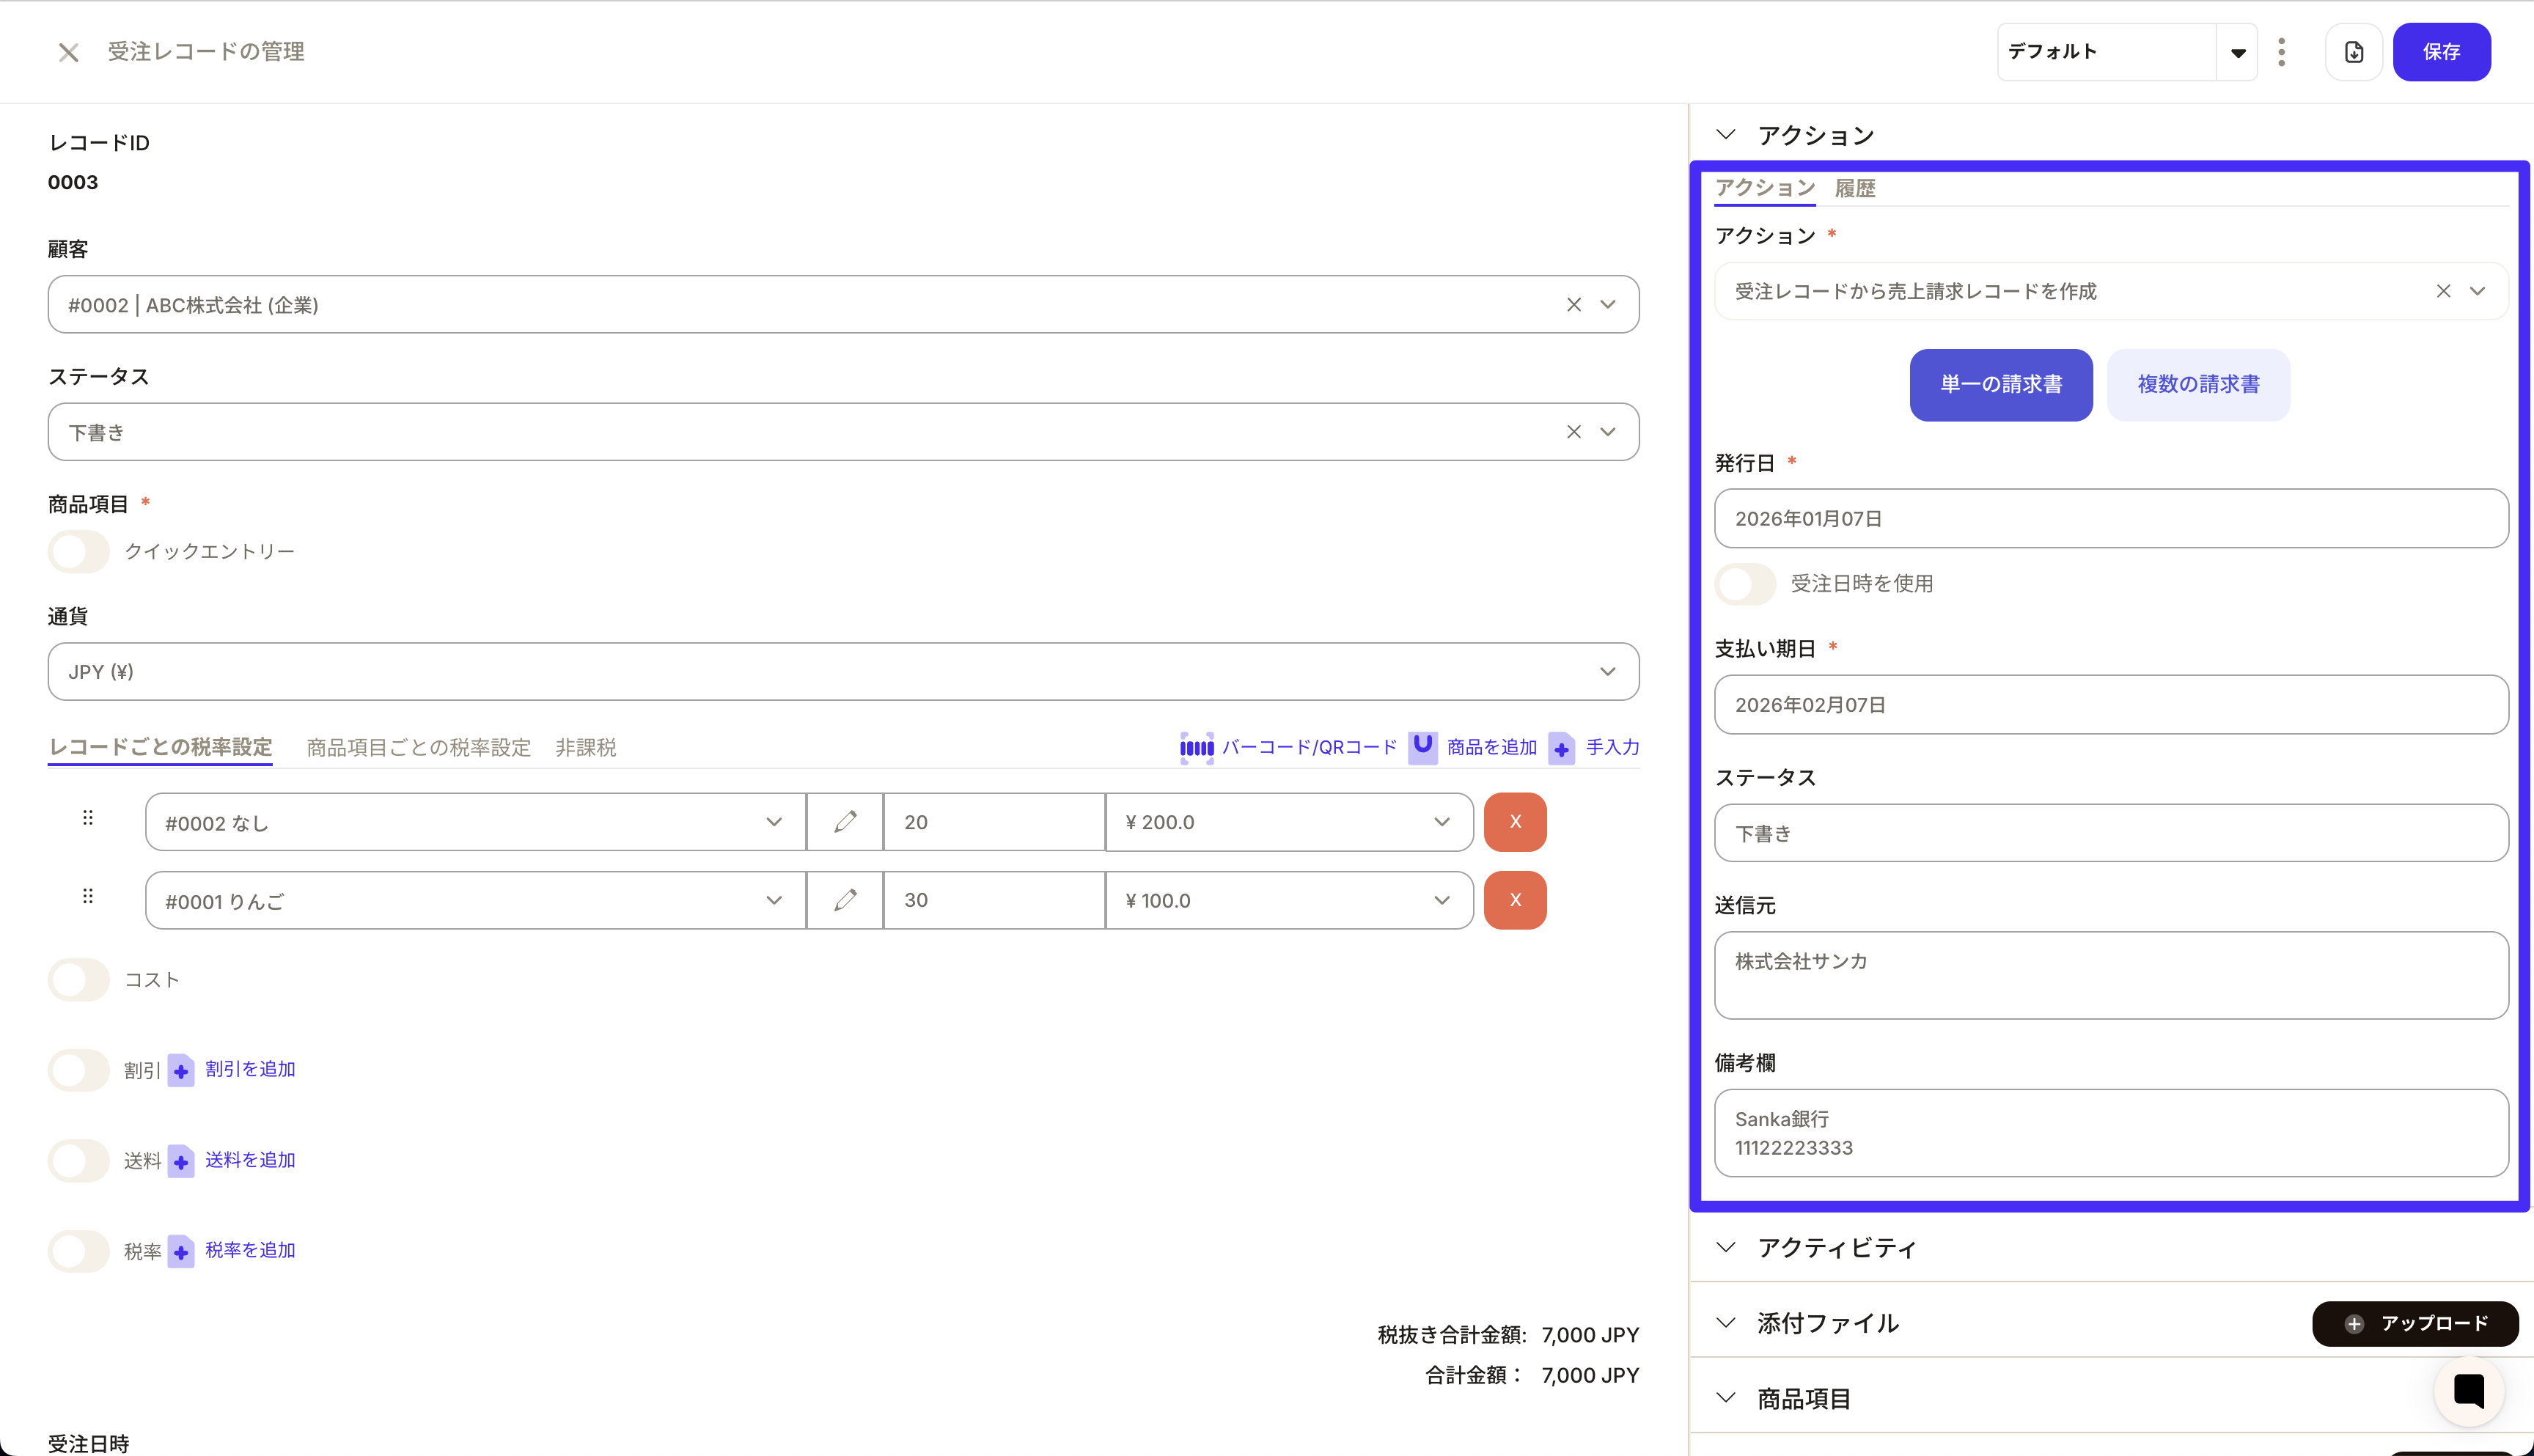
Task: Click the barcode/QR code scan icon
Action: 1196,747
